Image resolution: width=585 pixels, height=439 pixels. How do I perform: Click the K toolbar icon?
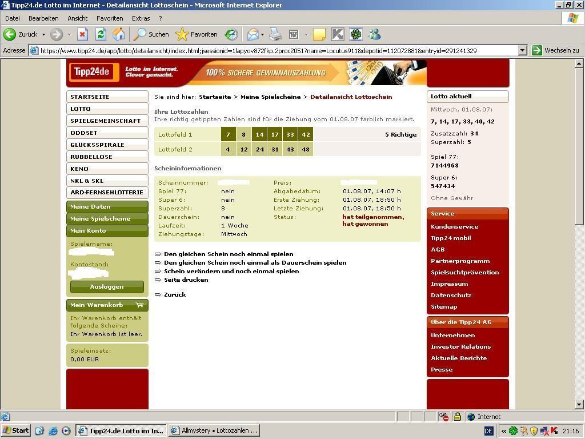click(x=337, y=34)
